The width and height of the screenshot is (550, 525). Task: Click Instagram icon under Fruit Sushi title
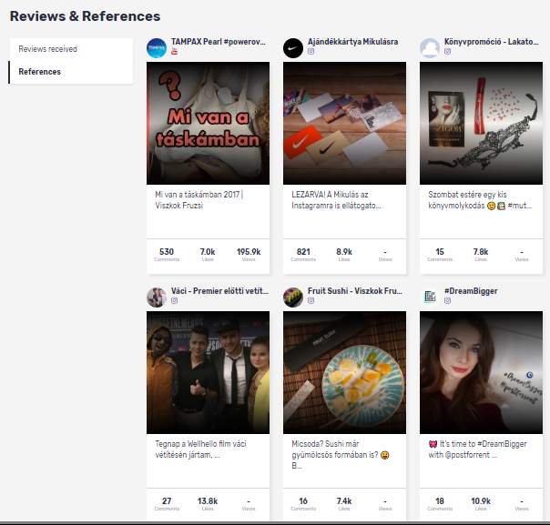tap(311, 300)
